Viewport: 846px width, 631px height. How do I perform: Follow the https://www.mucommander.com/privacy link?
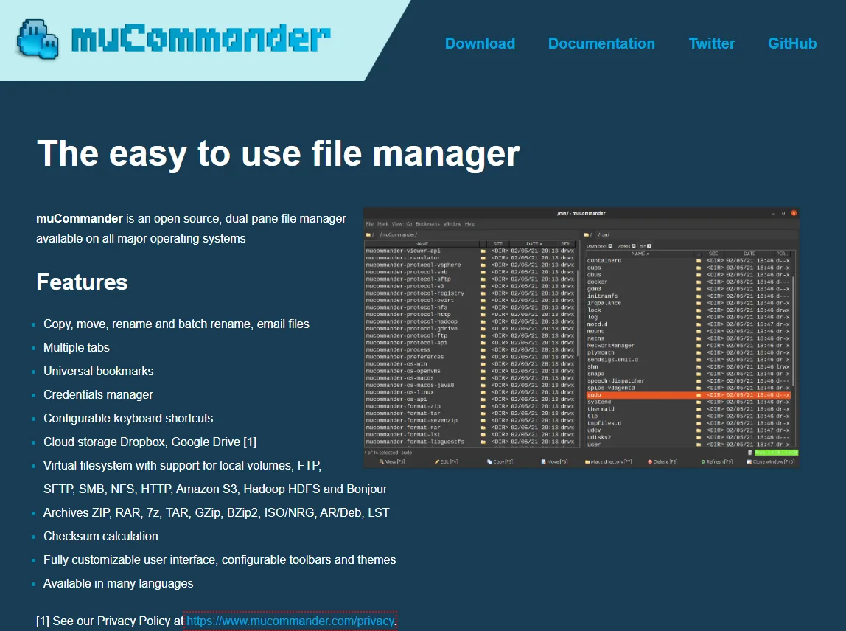[x=290, y=621]
